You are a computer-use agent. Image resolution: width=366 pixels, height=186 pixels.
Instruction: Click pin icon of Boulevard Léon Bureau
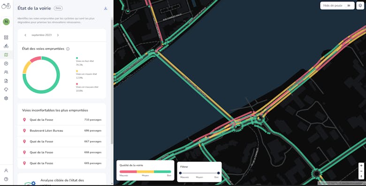24,131
